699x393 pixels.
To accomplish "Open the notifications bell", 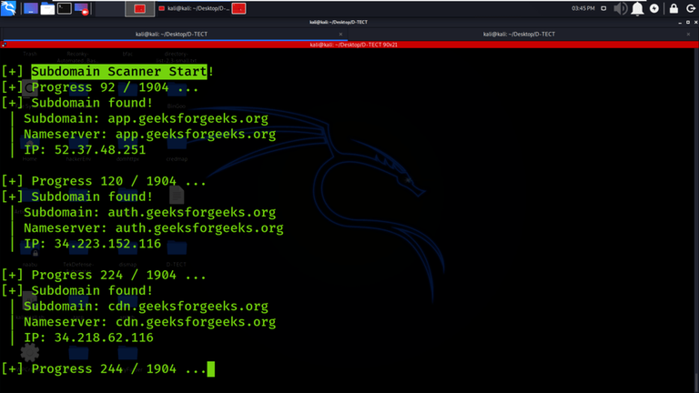I will (637, 8).
